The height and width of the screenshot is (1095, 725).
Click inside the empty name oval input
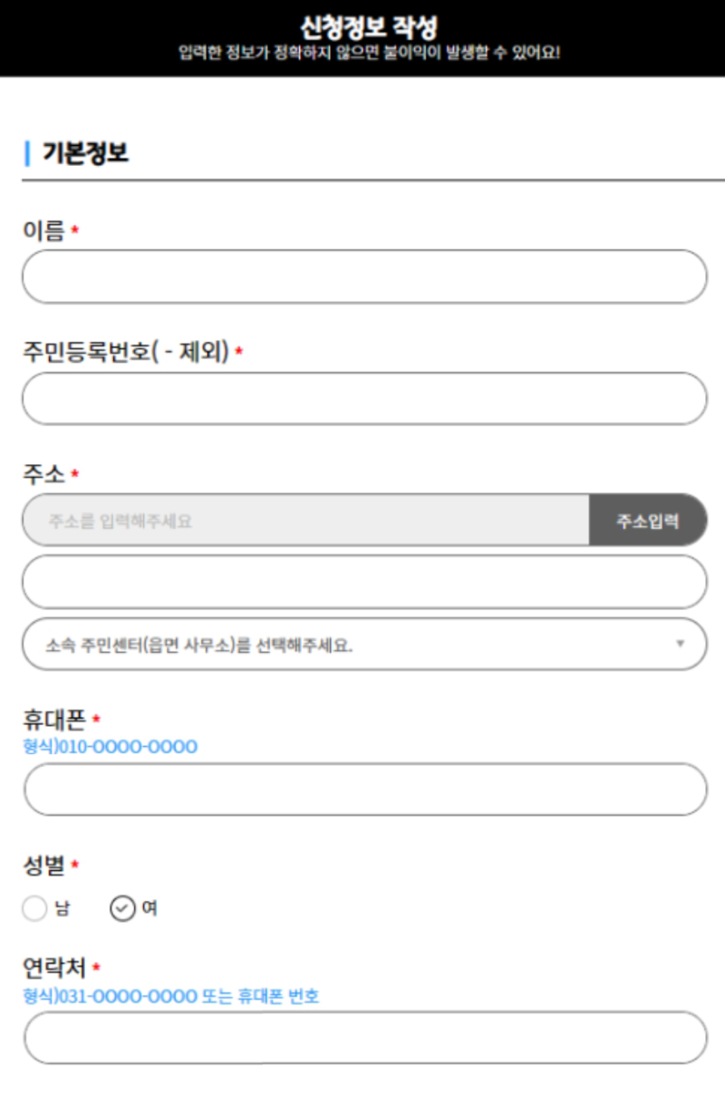(362, 276)
